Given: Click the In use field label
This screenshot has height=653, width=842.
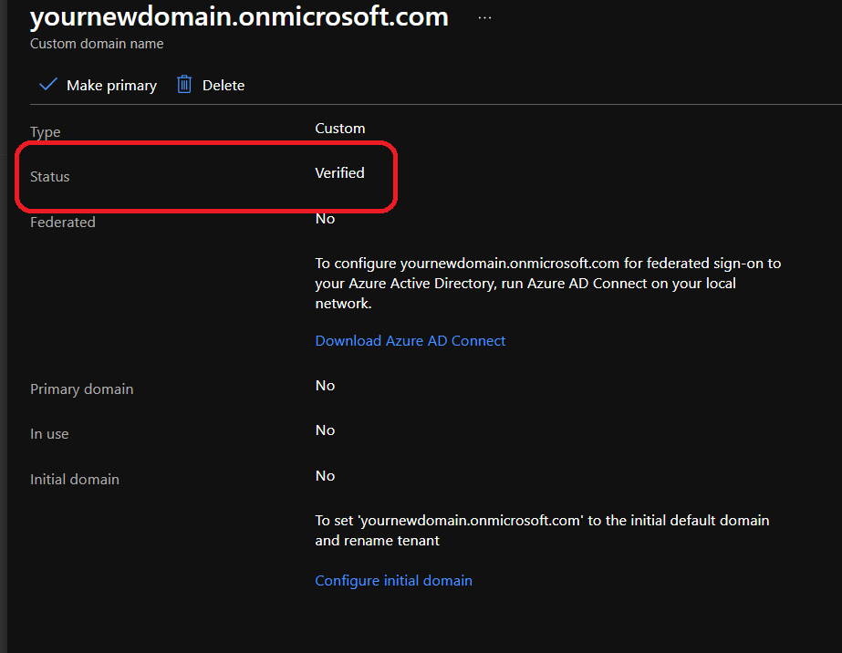Looking at the screenshot, I should coord(49,434).
